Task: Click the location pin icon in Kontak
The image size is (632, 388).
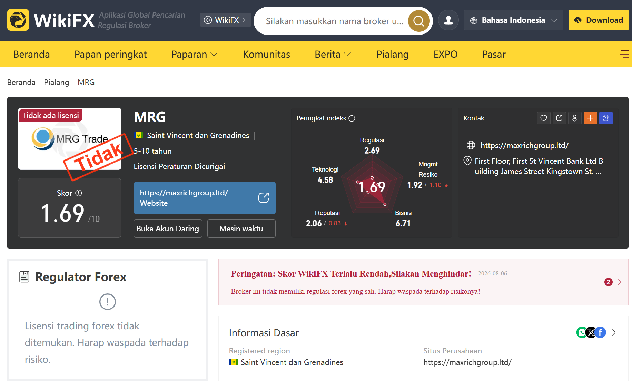Action: [467, 161]
